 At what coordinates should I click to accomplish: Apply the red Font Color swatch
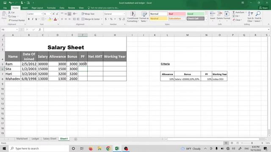(x=55, y=19)
